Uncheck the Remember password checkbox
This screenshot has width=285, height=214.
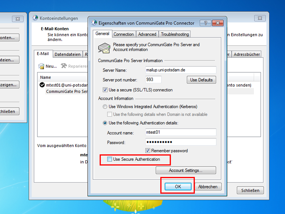pyautogui.click(x=148, y=151)
